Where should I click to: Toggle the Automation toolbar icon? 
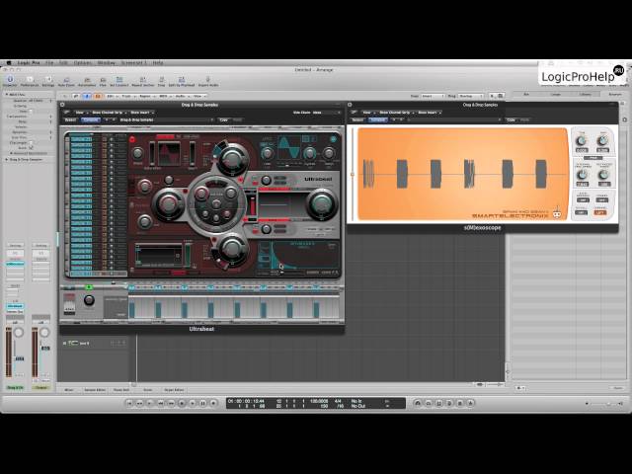pyautogui.click(x=87, y=81)
